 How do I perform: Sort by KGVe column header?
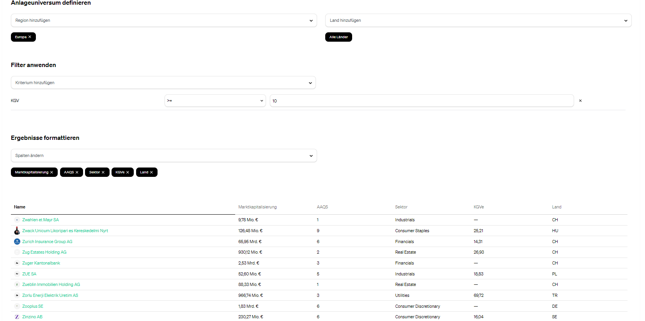[478, 207]
